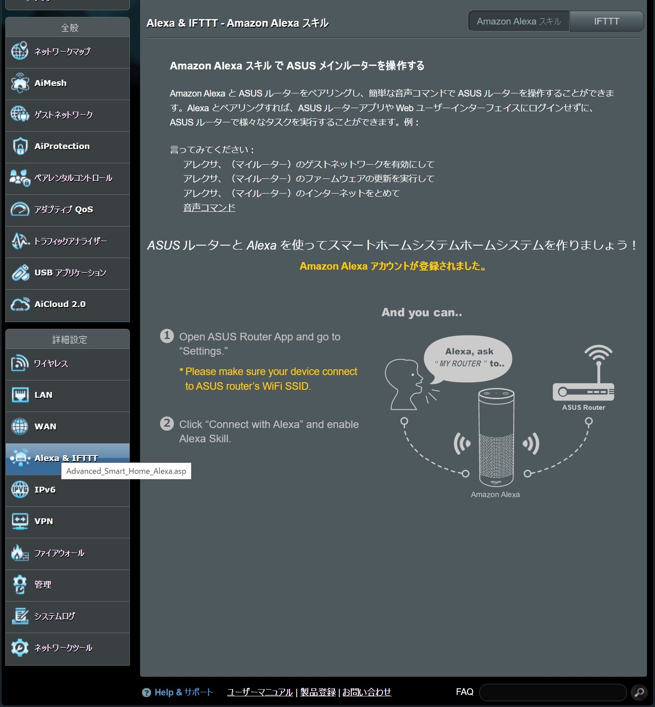
Task: Open AiMesh via its sidebar icon
Action: click(20, 83)
